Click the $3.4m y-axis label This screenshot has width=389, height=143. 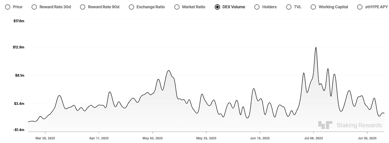coord(20,103)
